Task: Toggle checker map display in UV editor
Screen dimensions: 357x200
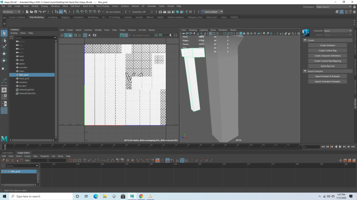Action: point(126,35)
